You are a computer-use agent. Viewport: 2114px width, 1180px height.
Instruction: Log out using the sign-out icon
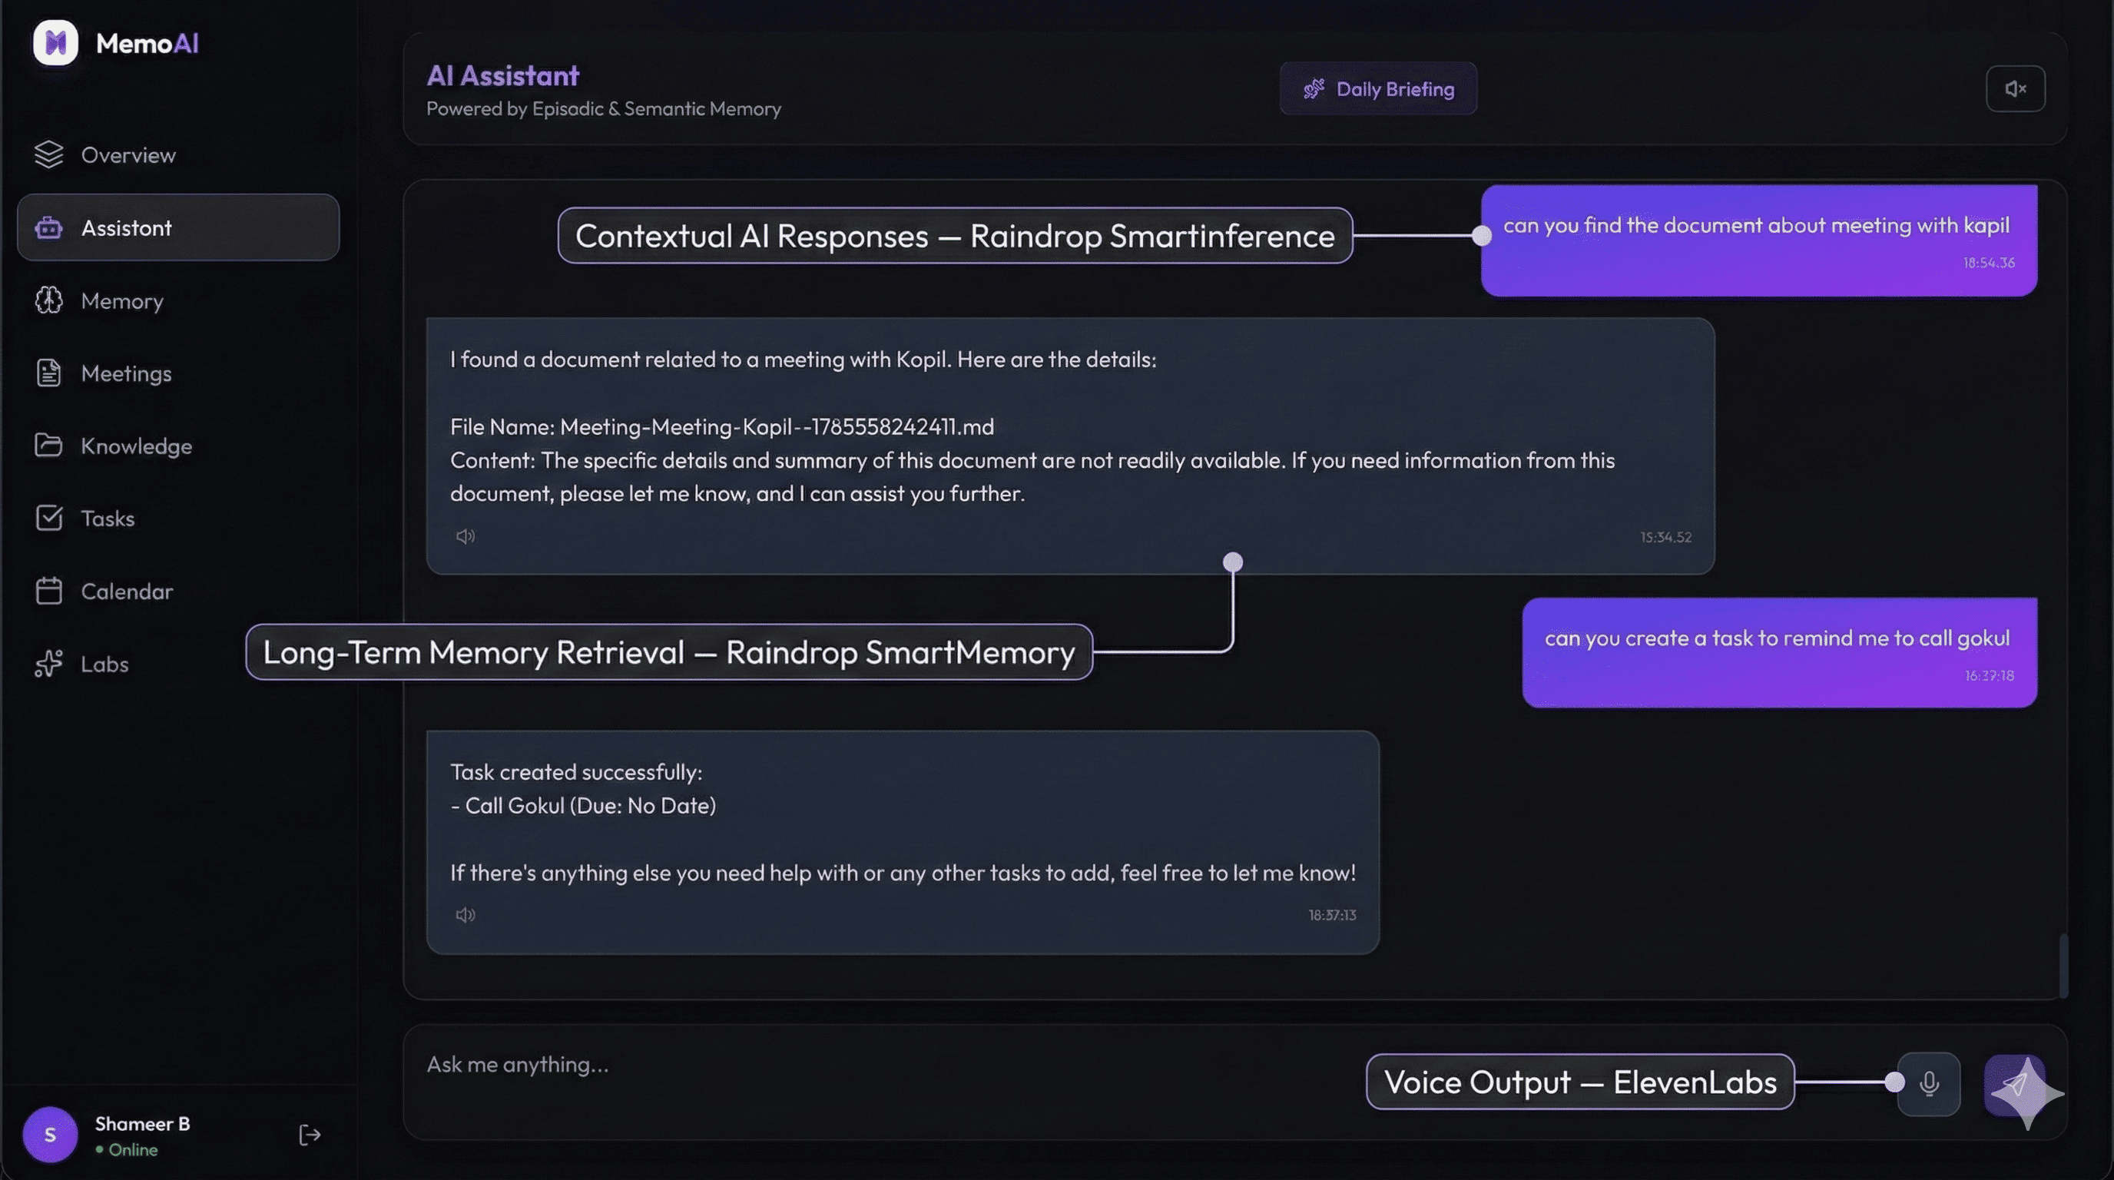click(x=310, y=1135)
